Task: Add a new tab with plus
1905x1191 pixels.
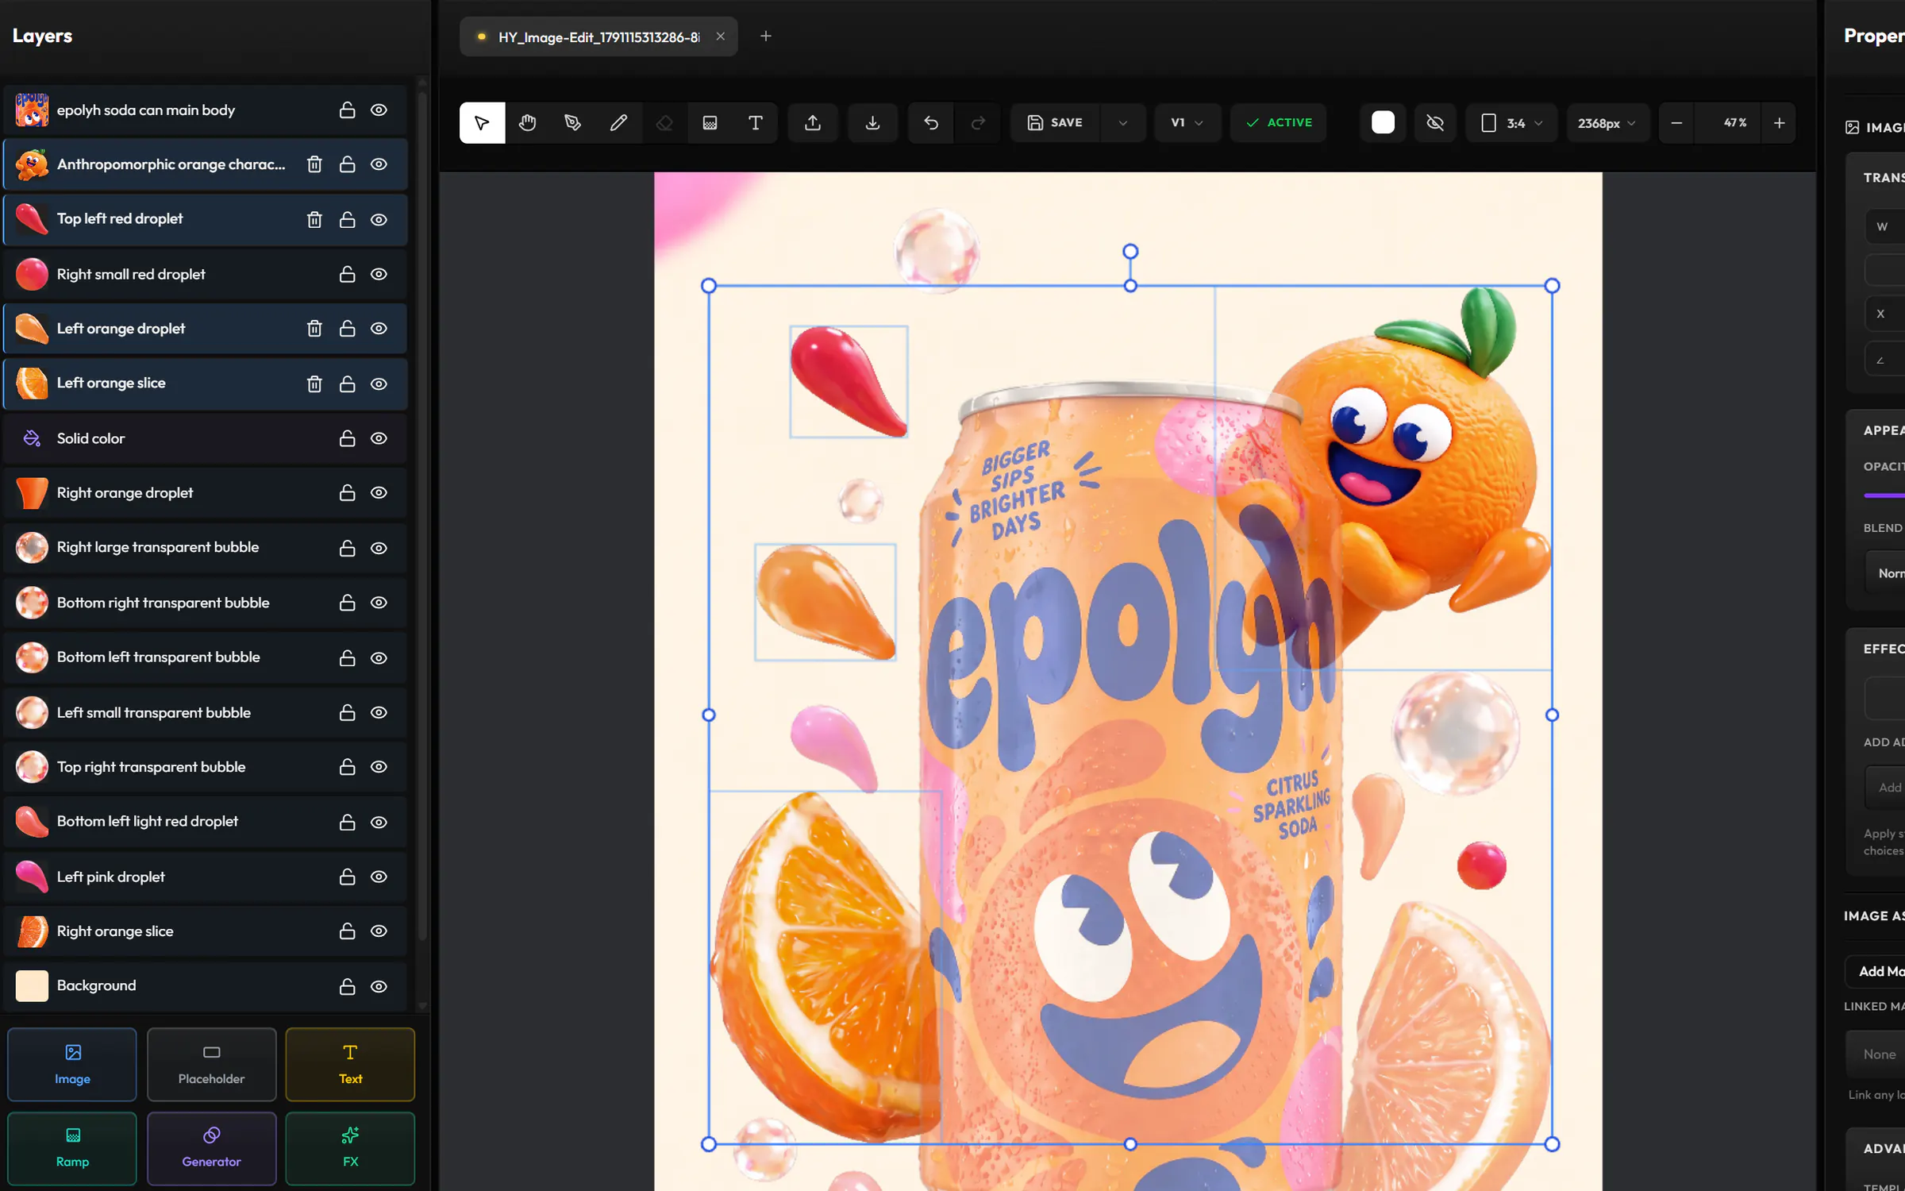Action: coord(765,37)
